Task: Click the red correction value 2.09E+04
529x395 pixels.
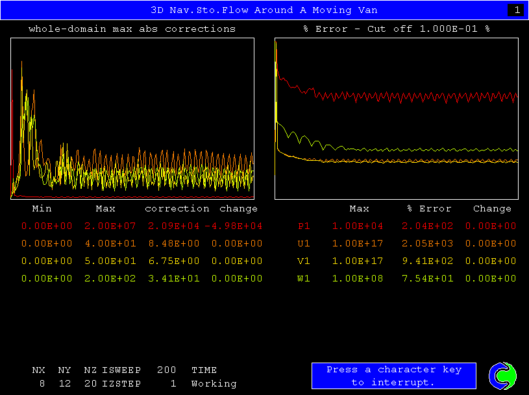Action: point(174,226)
